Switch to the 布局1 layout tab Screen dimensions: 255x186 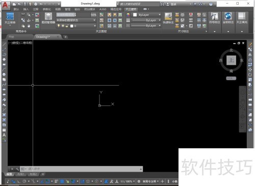point(21,174)
